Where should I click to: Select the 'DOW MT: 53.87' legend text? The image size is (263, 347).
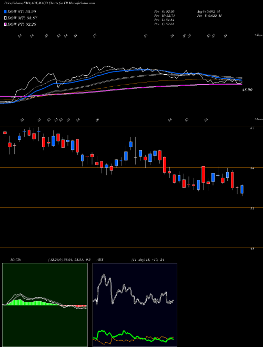pyautogui.click(x=22, y=18)
